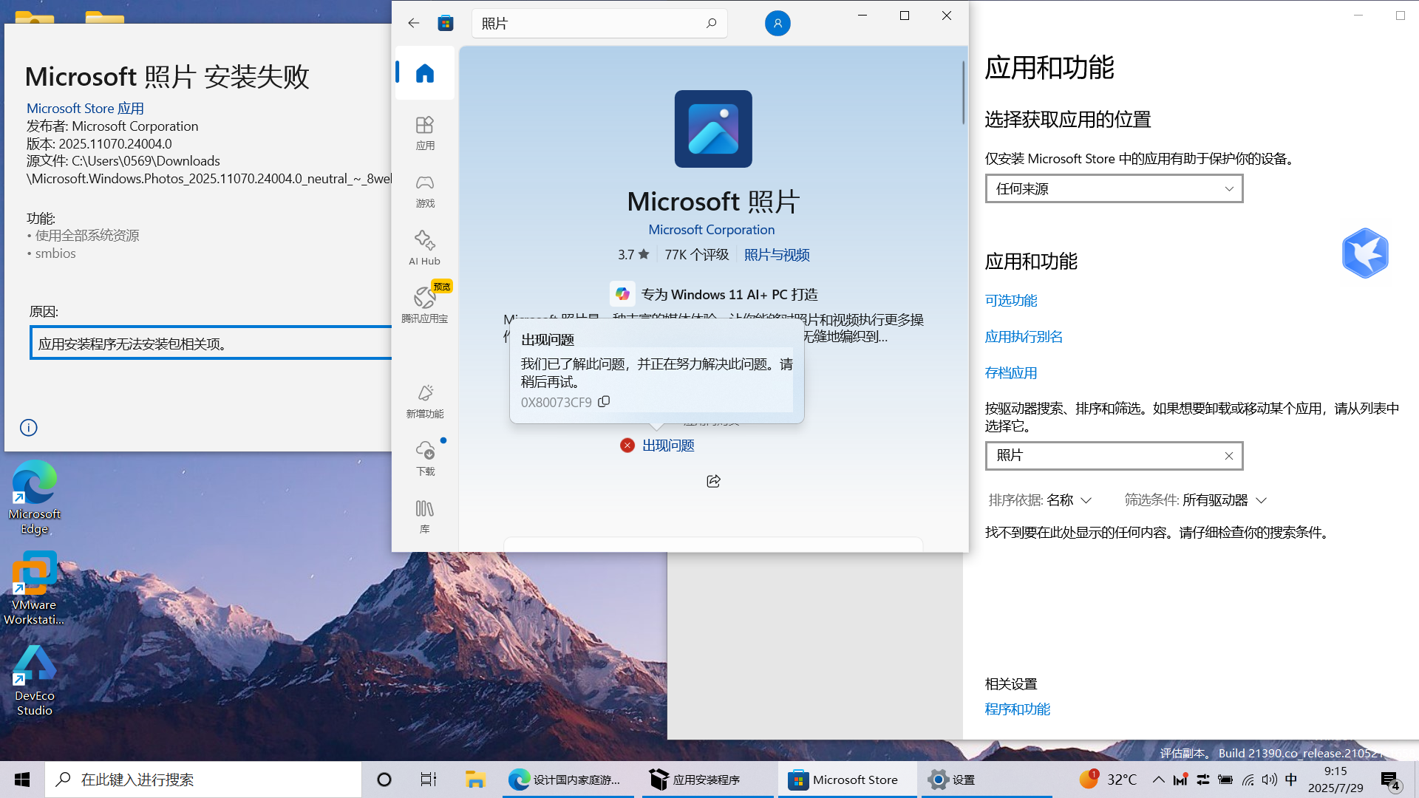Open the 下载 downloads section

pyautogui.click(x=425, y=458)
